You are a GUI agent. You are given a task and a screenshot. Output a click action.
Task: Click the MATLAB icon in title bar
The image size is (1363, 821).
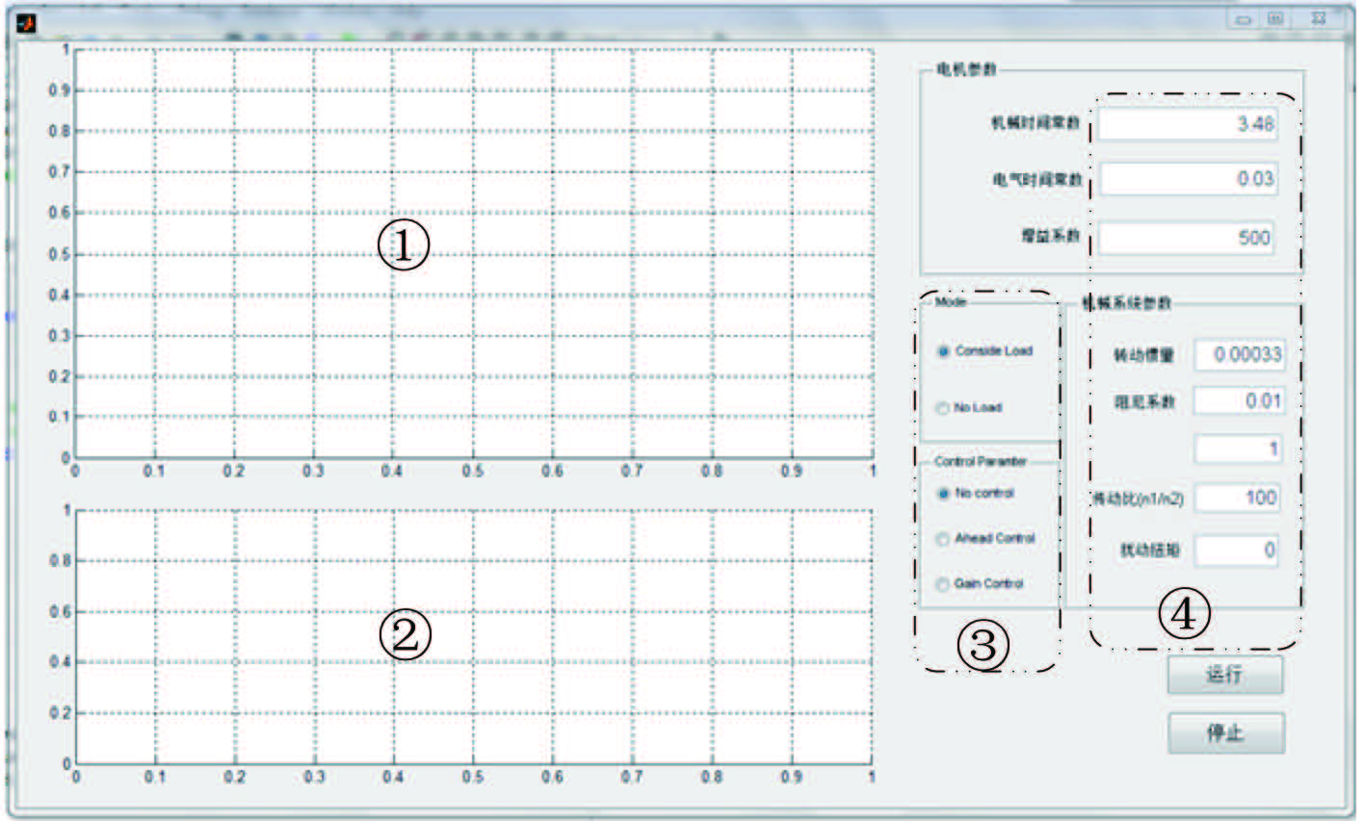click(x=26, y=21)
